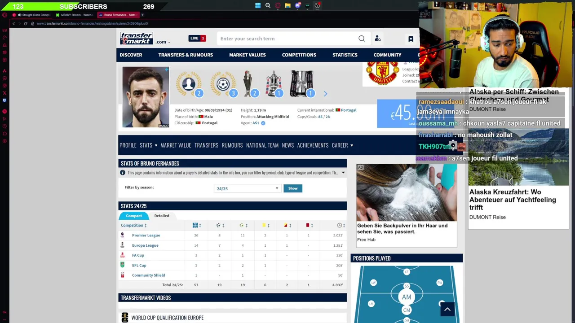Screen dimensions: 575x323
Task: Click the browser back arrow
Action: pos(13,23)
